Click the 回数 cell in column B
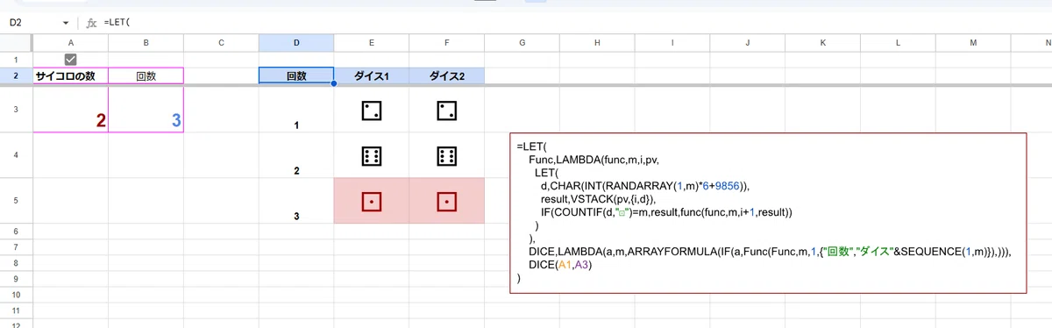This screenshot has height=328, width=1052. click(146, 76)
